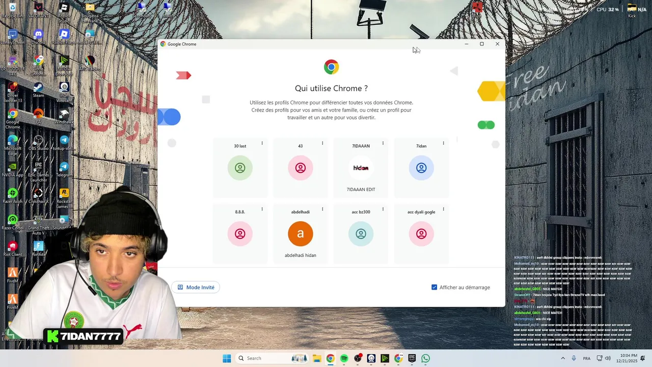Open the clock showing 10:04 PM
Viewport: 652px width, 367px height.
pyautogui.click(x=626, y=358)
